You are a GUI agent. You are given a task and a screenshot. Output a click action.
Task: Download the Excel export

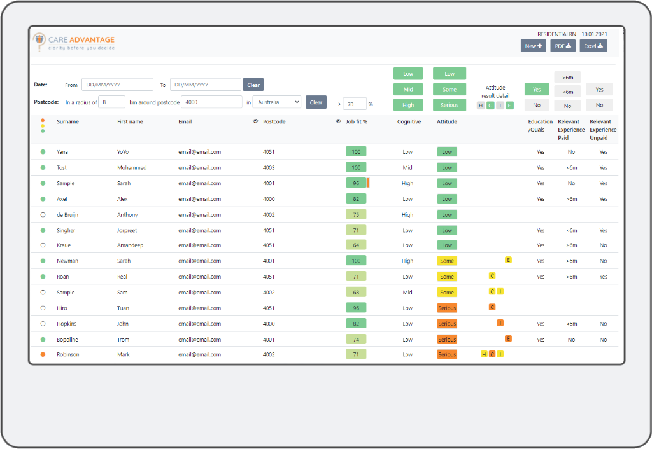(x=593, y=46)
